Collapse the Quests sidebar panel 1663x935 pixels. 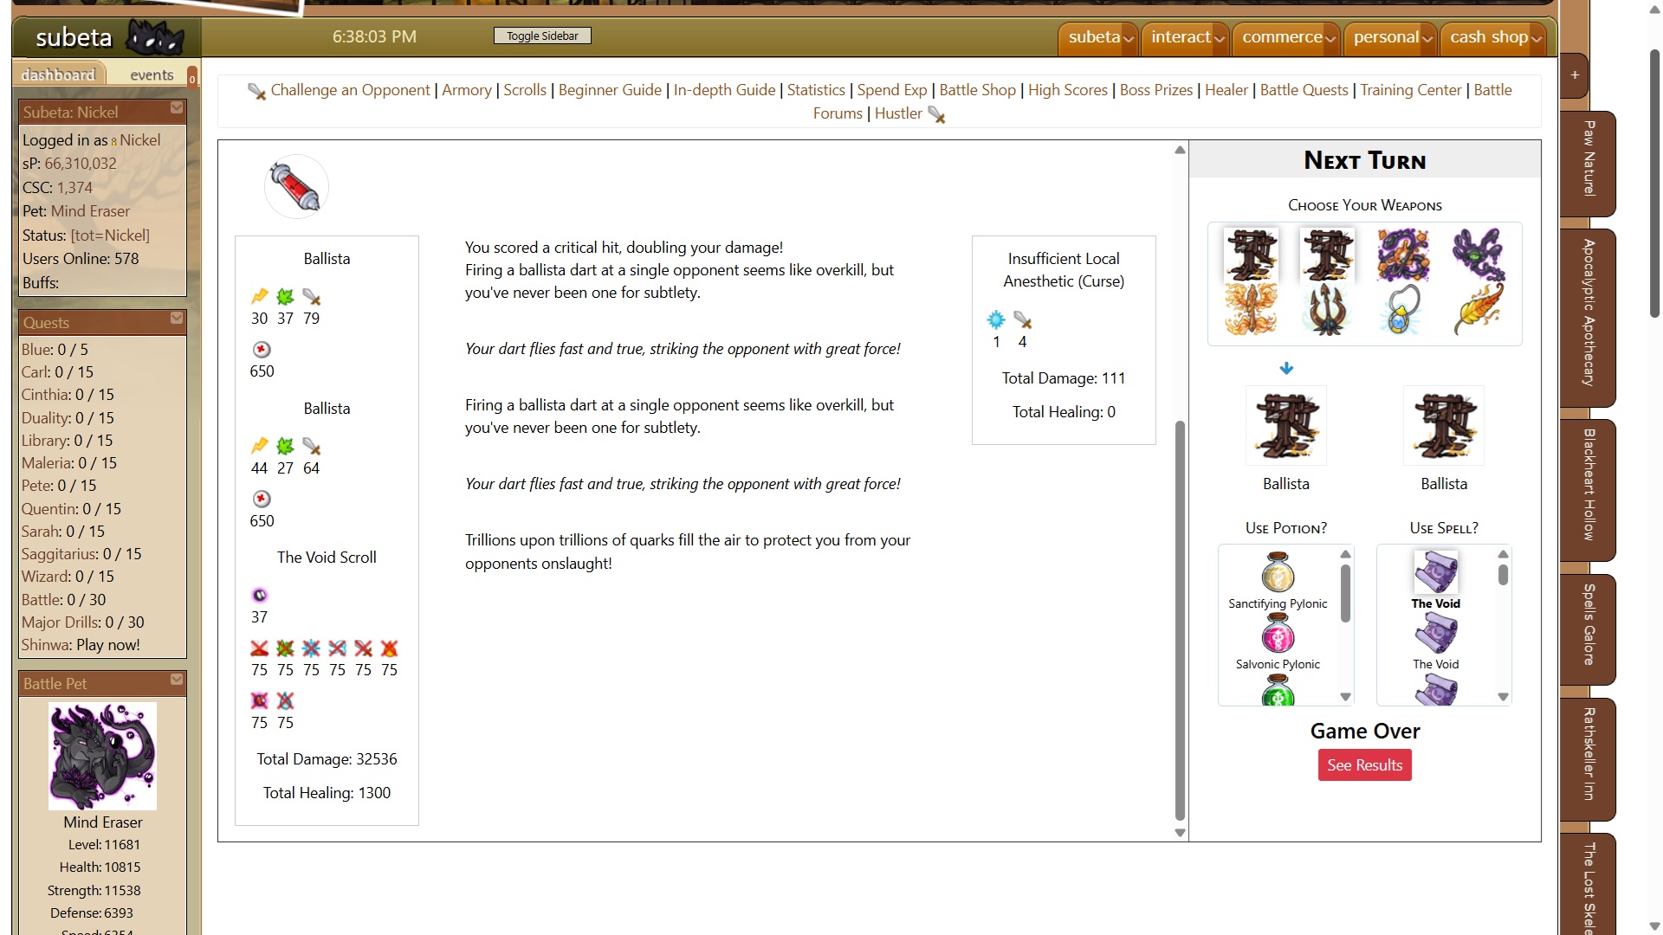(x=177, y=319)
